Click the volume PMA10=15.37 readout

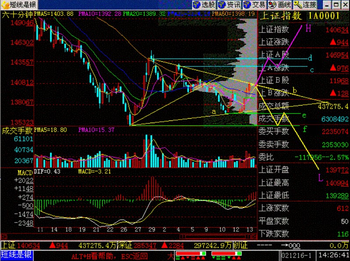(97, 130)
